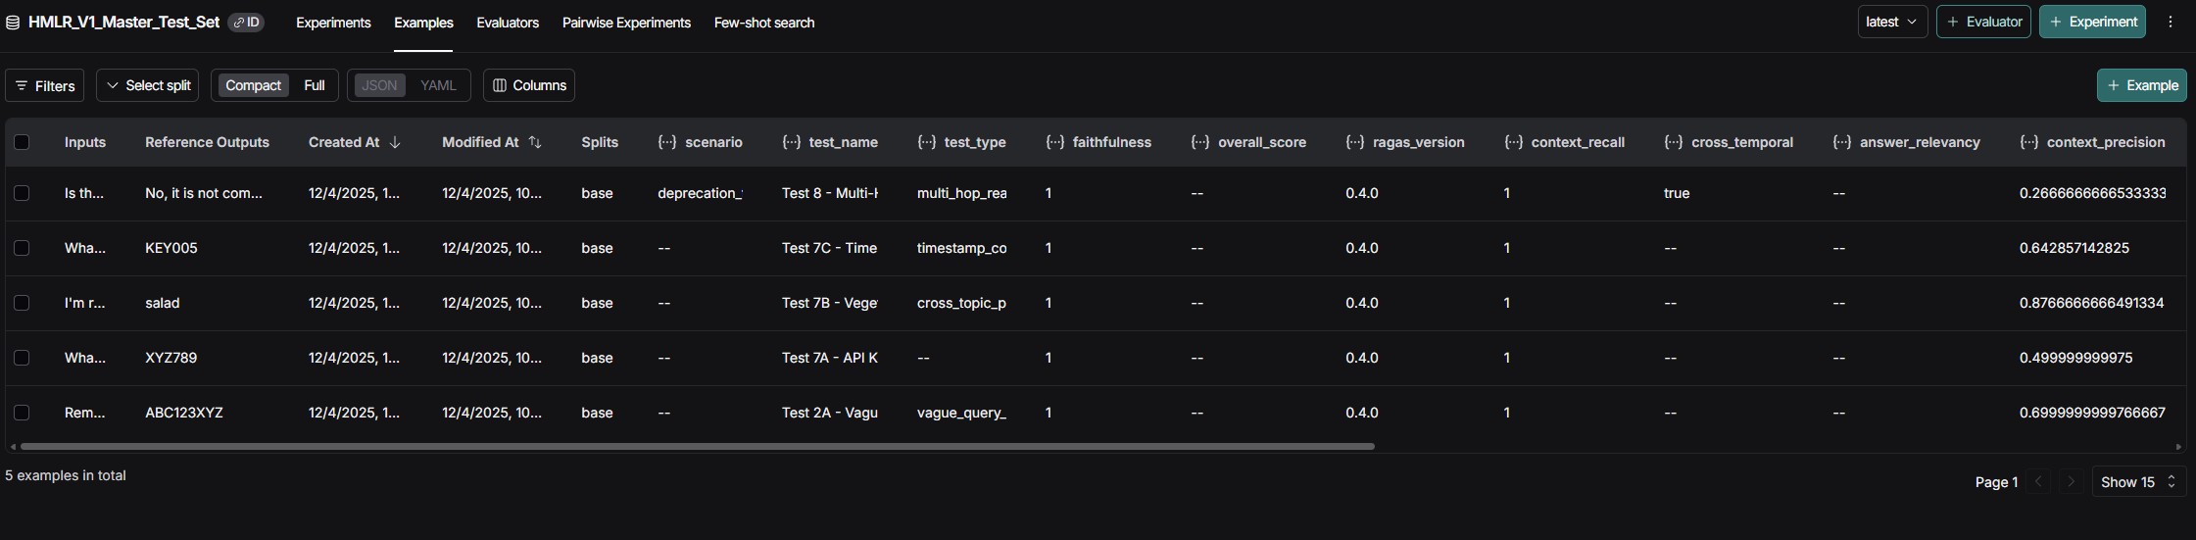Select the ABC123XYZ row checkbox
Screen dimensions: 2196x540
click(x=22, y=413)
